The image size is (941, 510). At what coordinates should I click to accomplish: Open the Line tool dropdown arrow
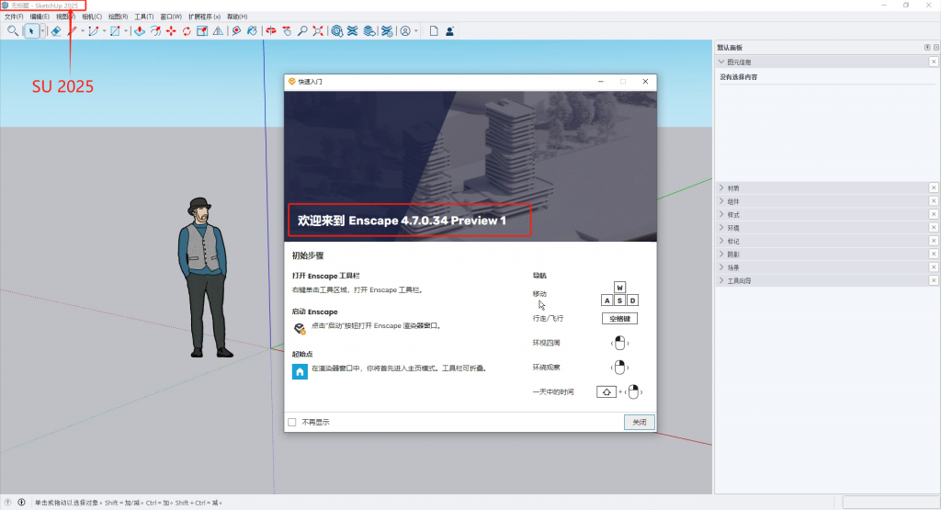(x=82, y=30)
